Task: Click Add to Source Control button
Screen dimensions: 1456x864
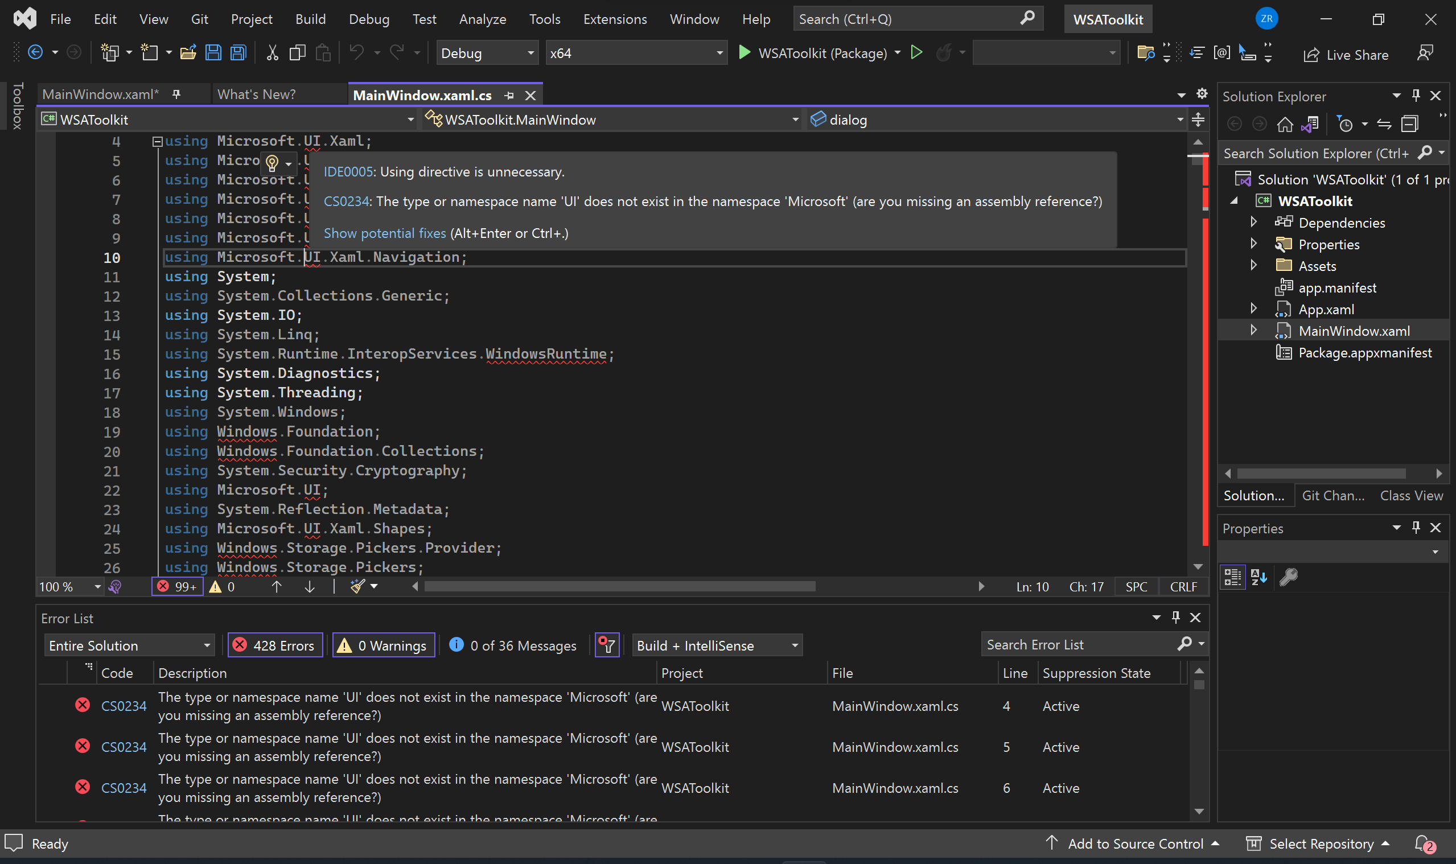Action: pos(1132,844)
